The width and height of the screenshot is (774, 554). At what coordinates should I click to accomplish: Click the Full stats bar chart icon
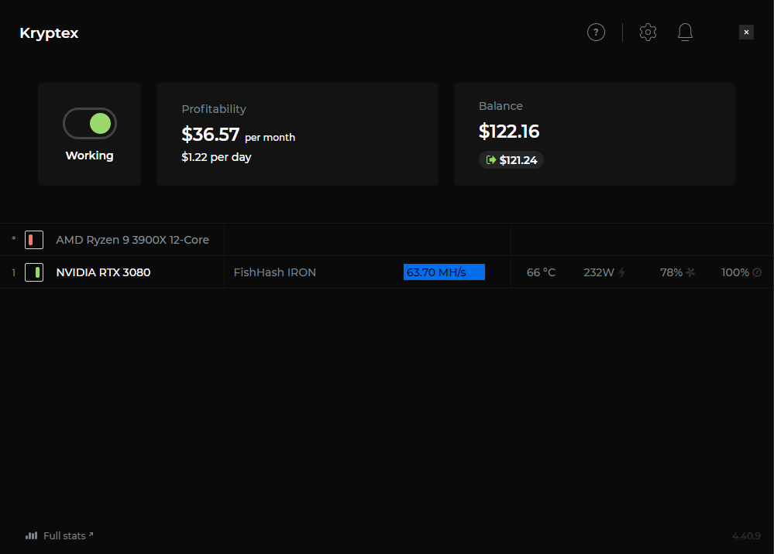(31, 535)
